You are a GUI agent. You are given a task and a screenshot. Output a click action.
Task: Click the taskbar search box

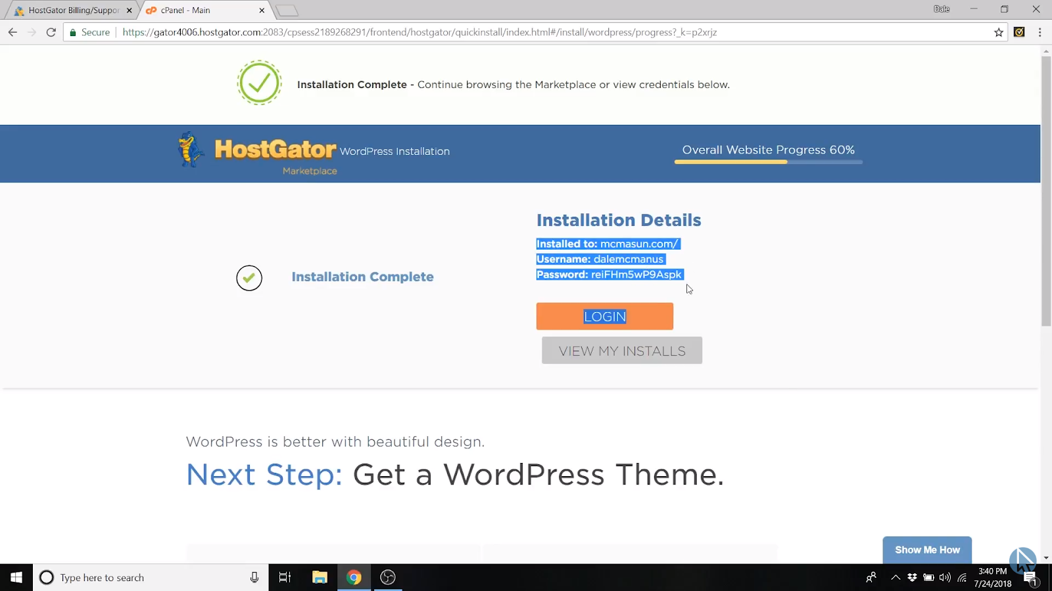pyautogui.click(x=151, y=577)
